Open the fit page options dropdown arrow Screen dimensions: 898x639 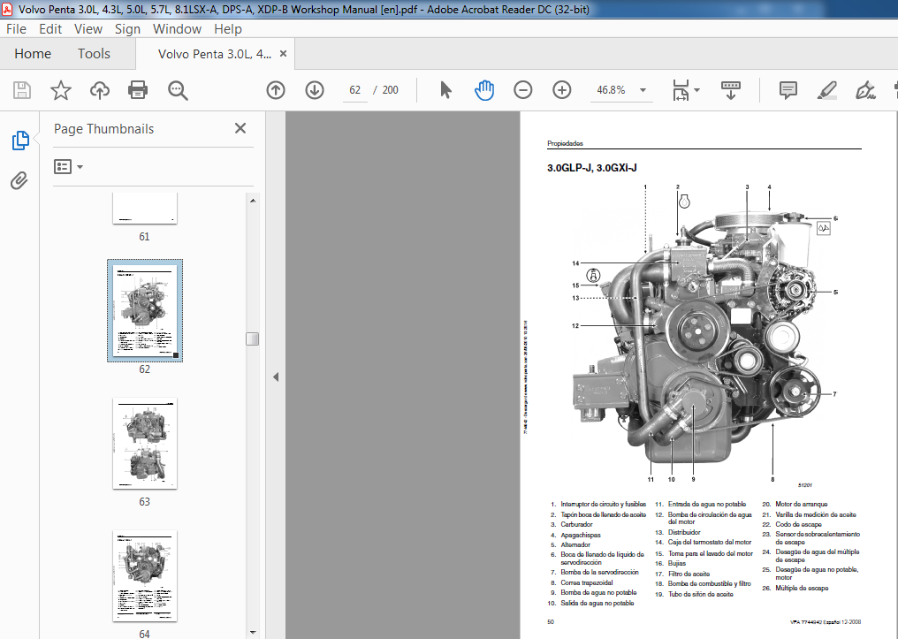click(696, 90)
